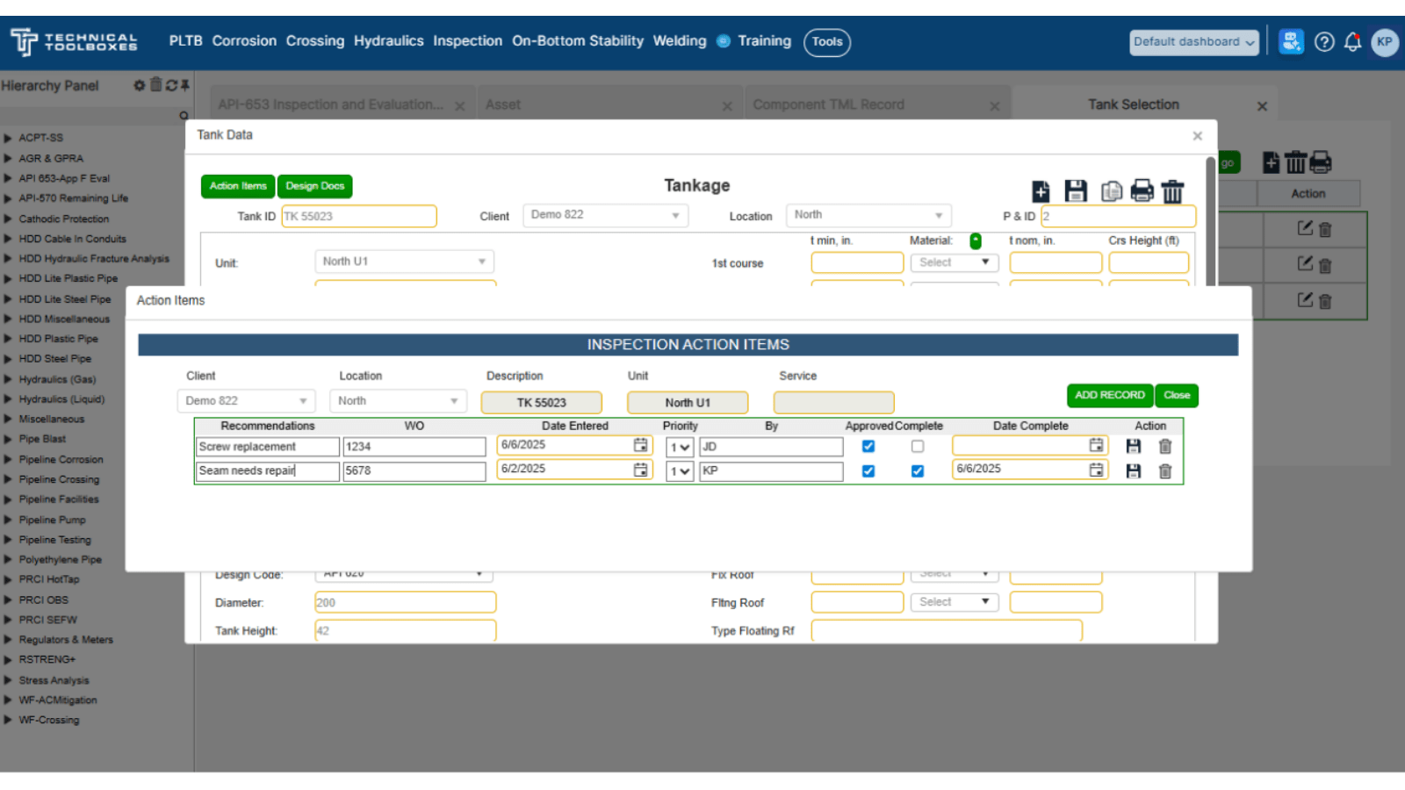Save the Seam needs repair row
Screen dimensions: 1405x790
pos(1133,471)
